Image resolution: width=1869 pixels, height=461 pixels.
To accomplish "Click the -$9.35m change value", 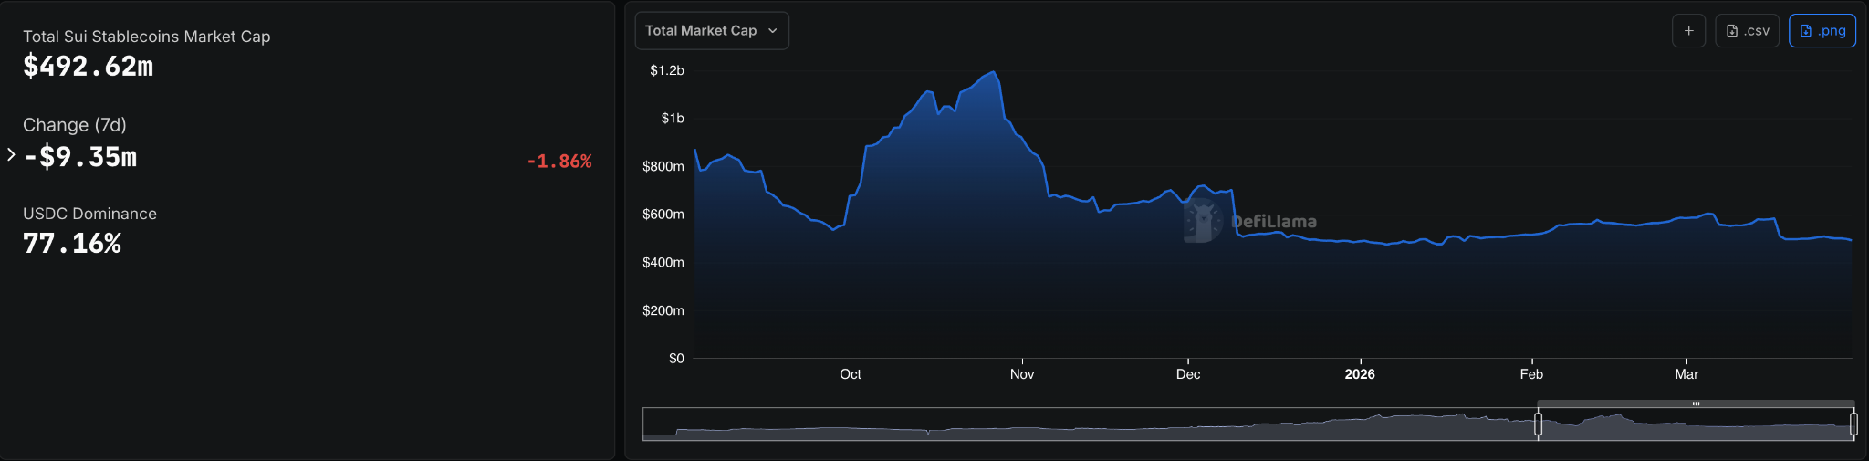I will pyautogui.click(x=80, y=157).
